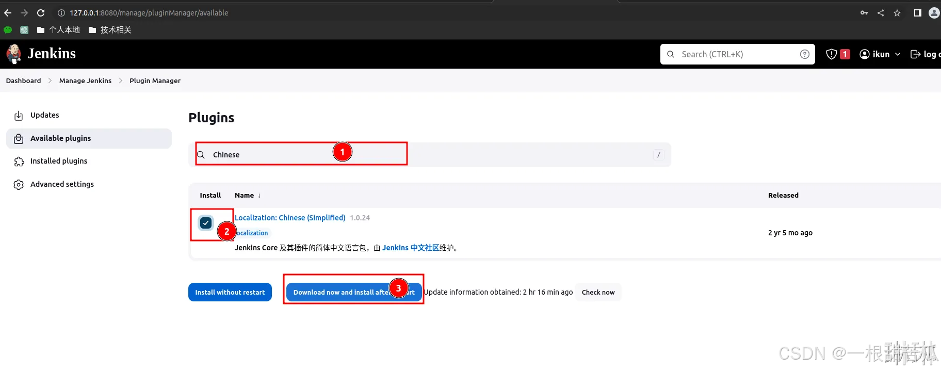Go to Manage Jenkins breadcrumb
941x370 pixels.
click(x=85, y=81)
